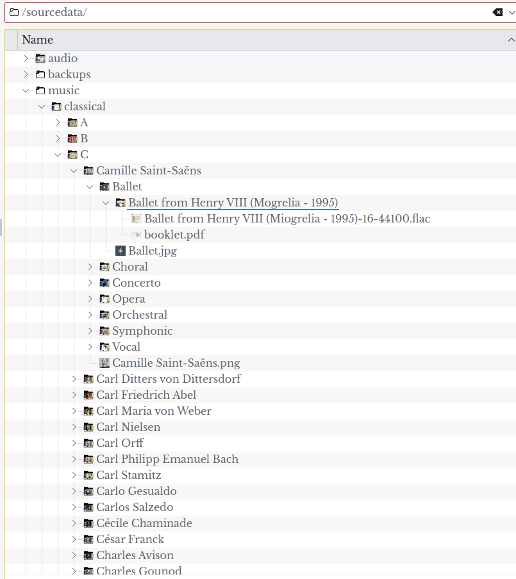This screenshot has width=516, height=579.
Task: Click the folder icon next to classical
Action: [56, 106]
